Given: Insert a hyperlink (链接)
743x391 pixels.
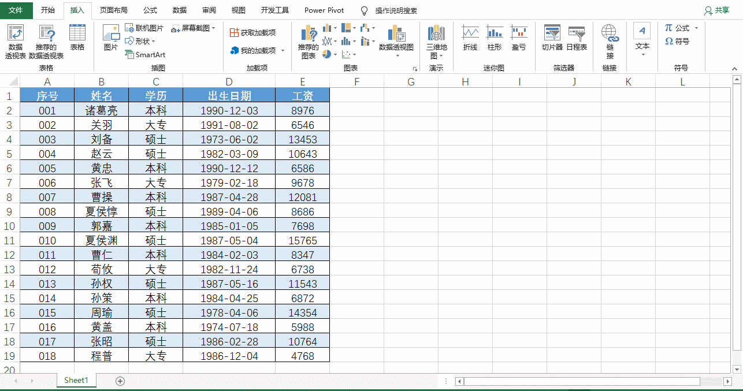Looking at the screenshot, I should [x=610, y=42].
